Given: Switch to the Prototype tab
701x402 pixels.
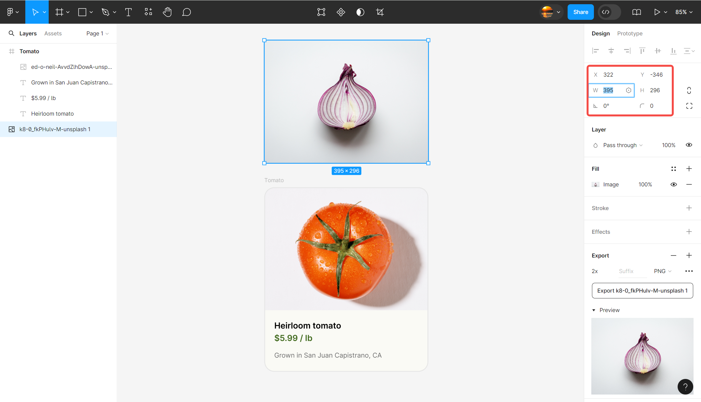Looking at the screenshot, I should tap(630, 33).
